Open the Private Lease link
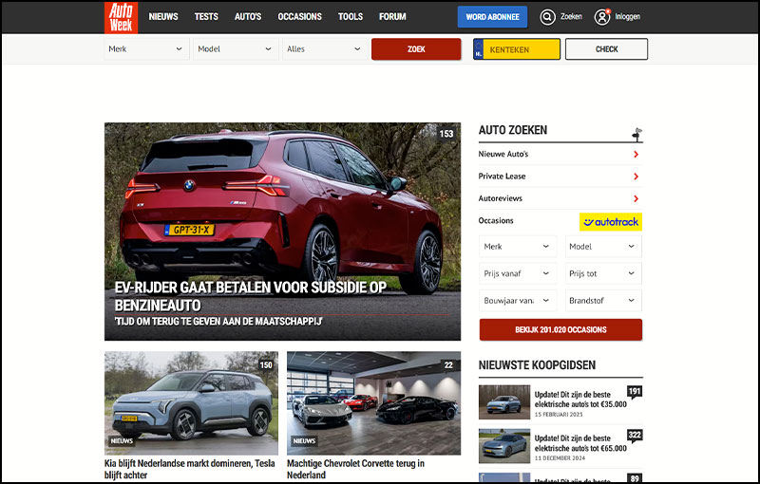Screen dimensions: 760x484 [x=502, y=177]
